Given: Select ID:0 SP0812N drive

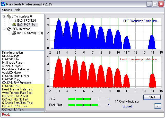Looking at the screenshot, I should 27,21.
